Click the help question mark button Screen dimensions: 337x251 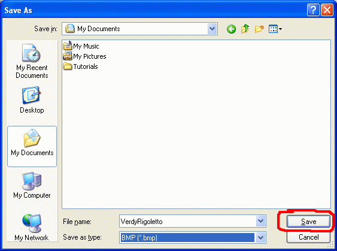[313, 10]
